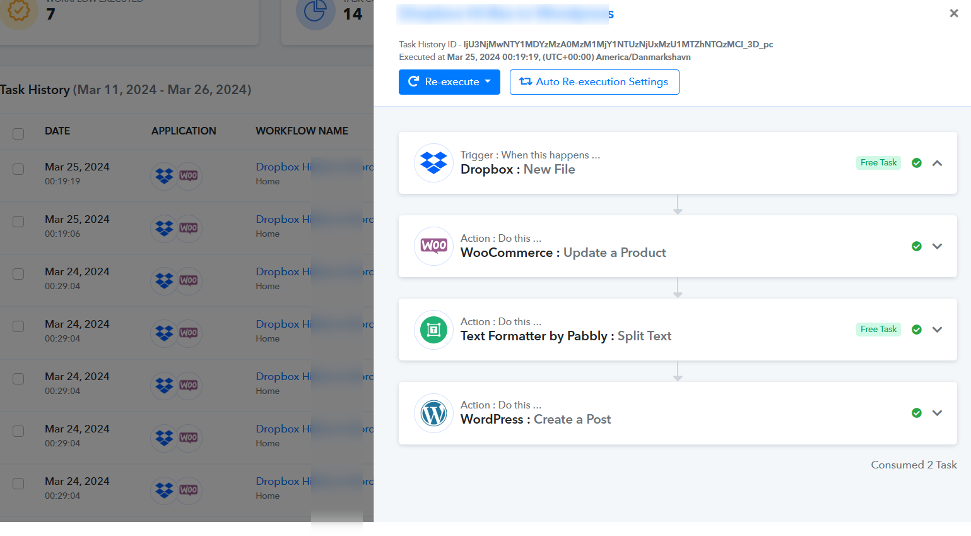Click Woo app icon in Mar 25 00:19:19 row
The width and height of the screenshot is (971, 536).
point(189,176)
